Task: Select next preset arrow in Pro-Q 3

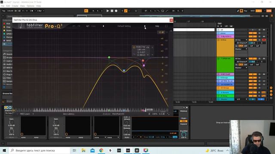Action: [145, 26]
